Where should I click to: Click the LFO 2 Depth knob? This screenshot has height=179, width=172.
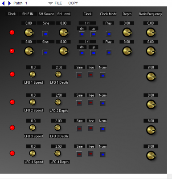coord(57,102)
